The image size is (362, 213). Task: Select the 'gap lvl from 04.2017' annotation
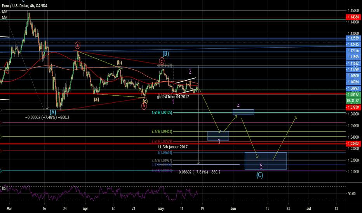coord(173,97)
